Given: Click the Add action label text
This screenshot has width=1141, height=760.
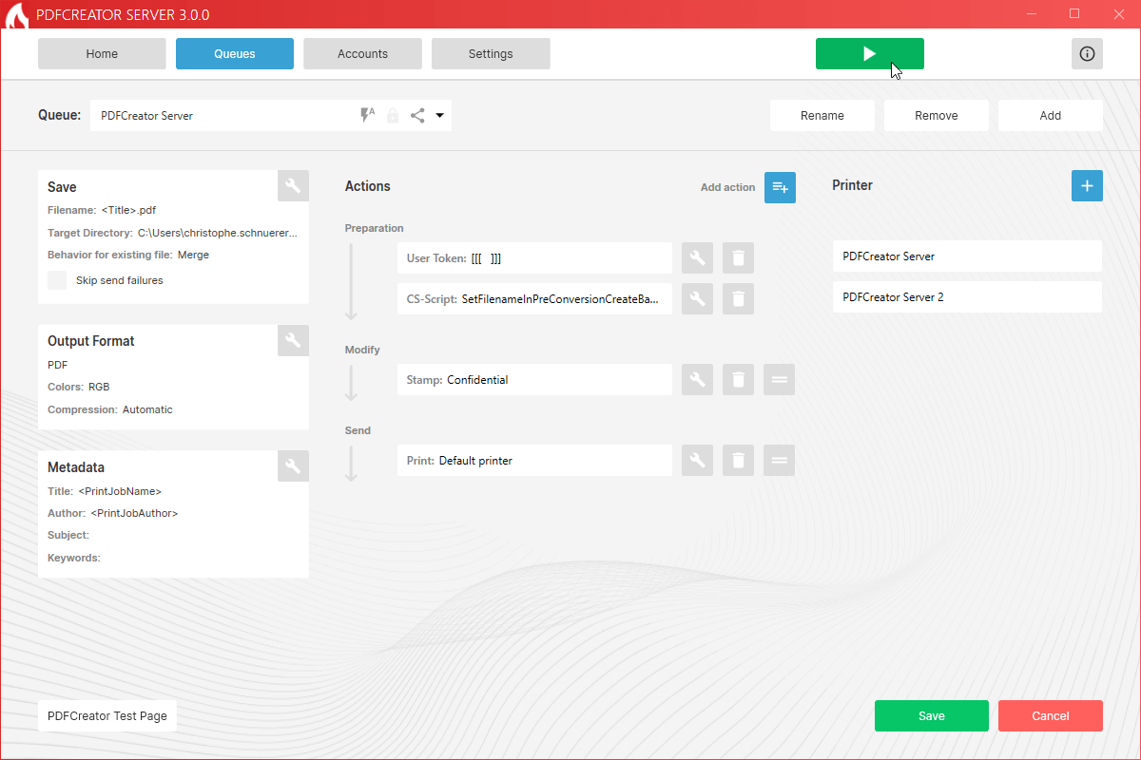Looking at the screenshot, I should pos(727,187).
